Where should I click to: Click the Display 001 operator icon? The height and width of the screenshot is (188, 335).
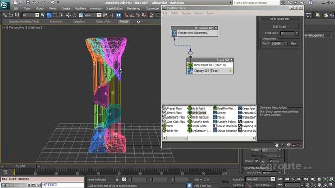[190, 71]
